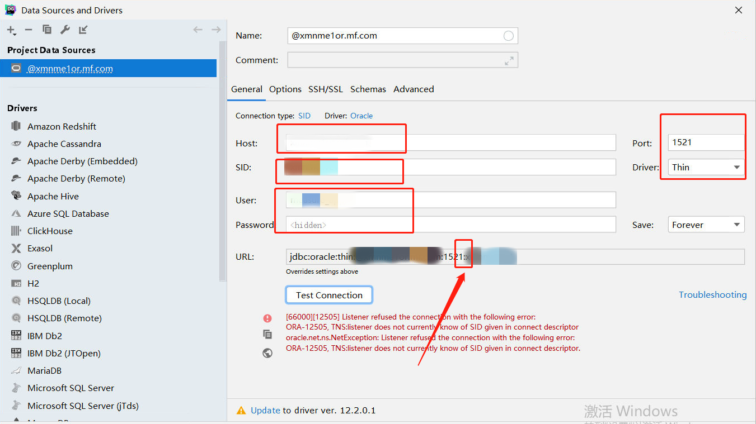Switch to the SSH/SSL tab
Viewport: 756px width, 424px height.
pos(326,89)
